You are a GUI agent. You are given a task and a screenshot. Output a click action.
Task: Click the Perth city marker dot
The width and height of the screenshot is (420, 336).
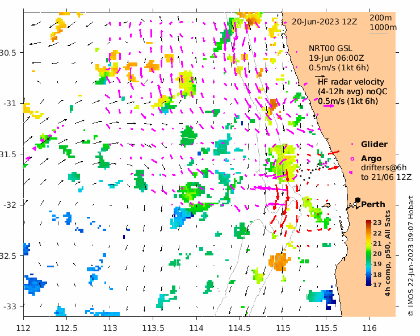click(358, 200)
